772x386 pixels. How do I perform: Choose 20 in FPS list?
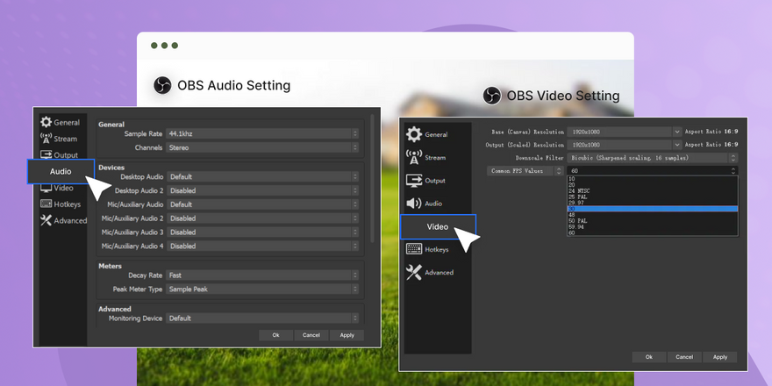(x=653, y=185)
